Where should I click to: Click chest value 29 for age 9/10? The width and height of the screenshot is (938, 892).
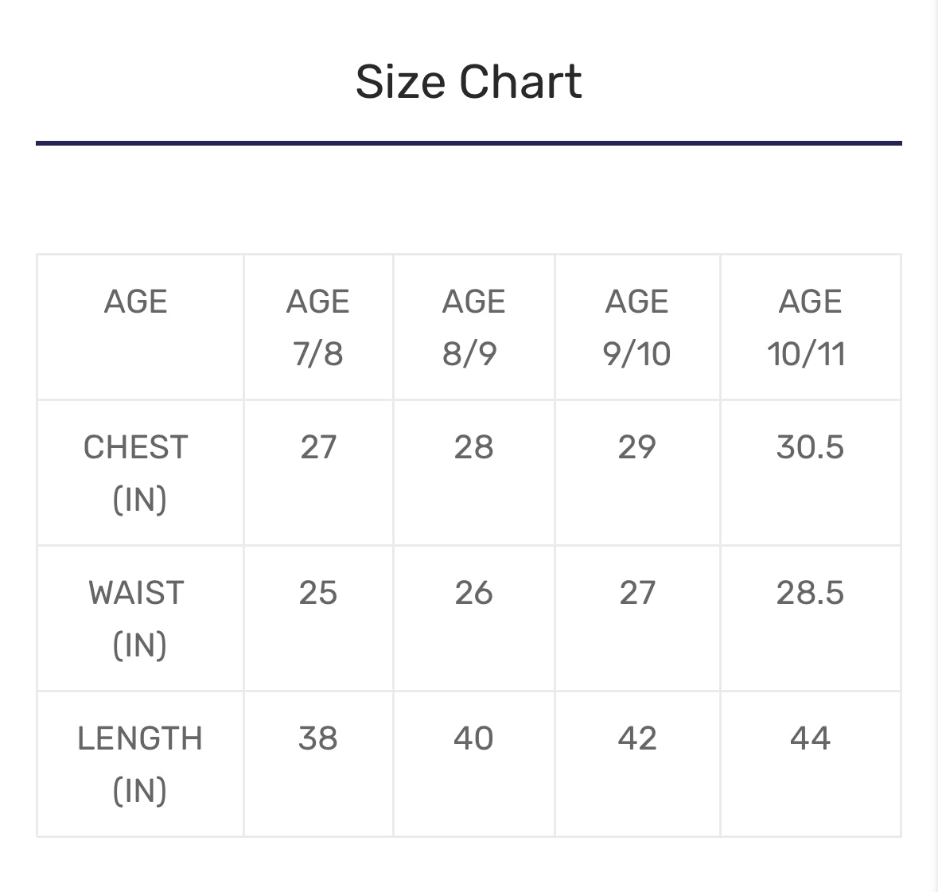[636, 447]
